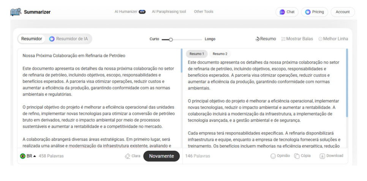Screen dimensions: 367x181
Task: Click the Chat button label
Action: [x=291, y=12]
